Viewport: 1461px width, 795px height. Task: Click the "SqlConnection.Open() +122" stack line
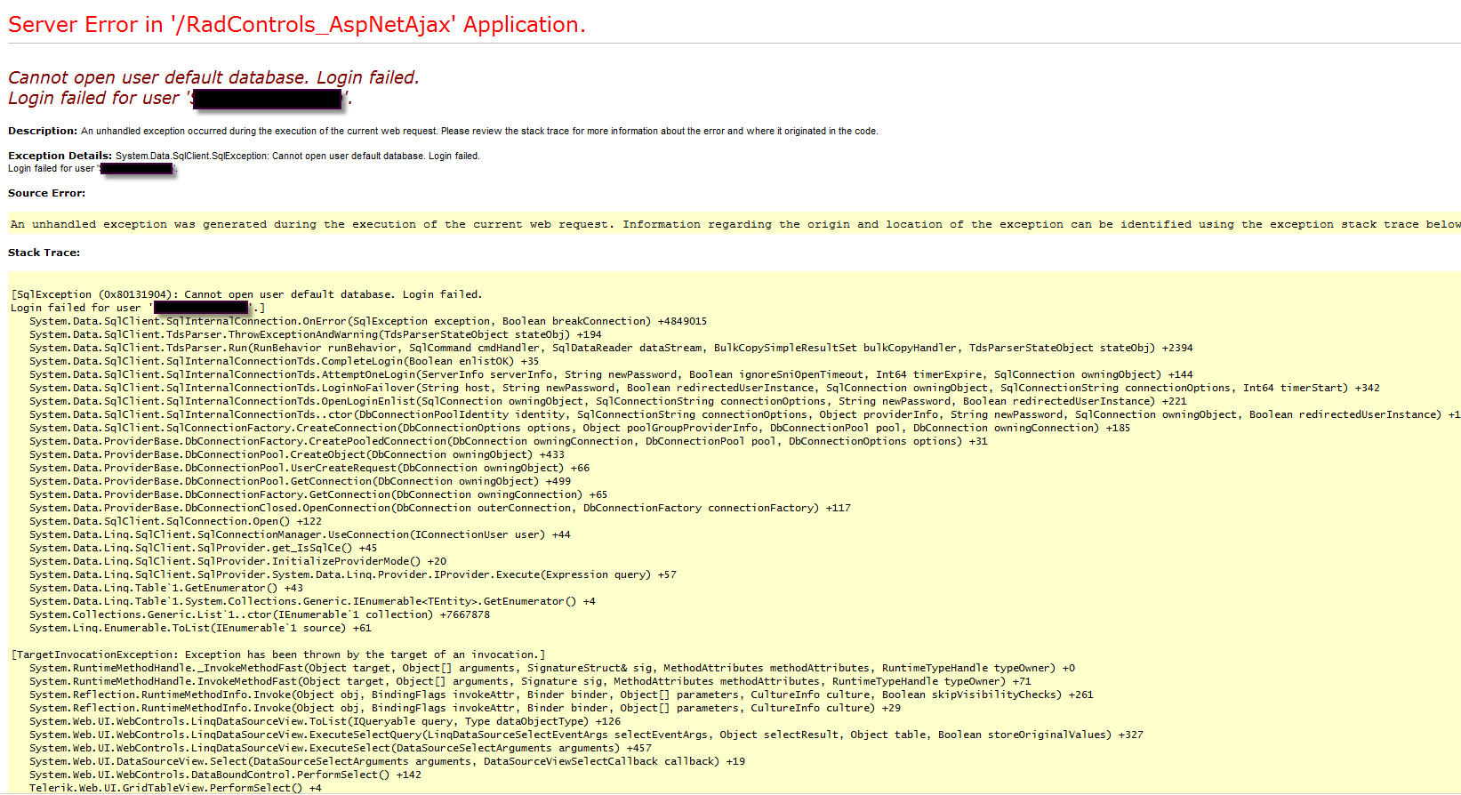pos(176,521)
